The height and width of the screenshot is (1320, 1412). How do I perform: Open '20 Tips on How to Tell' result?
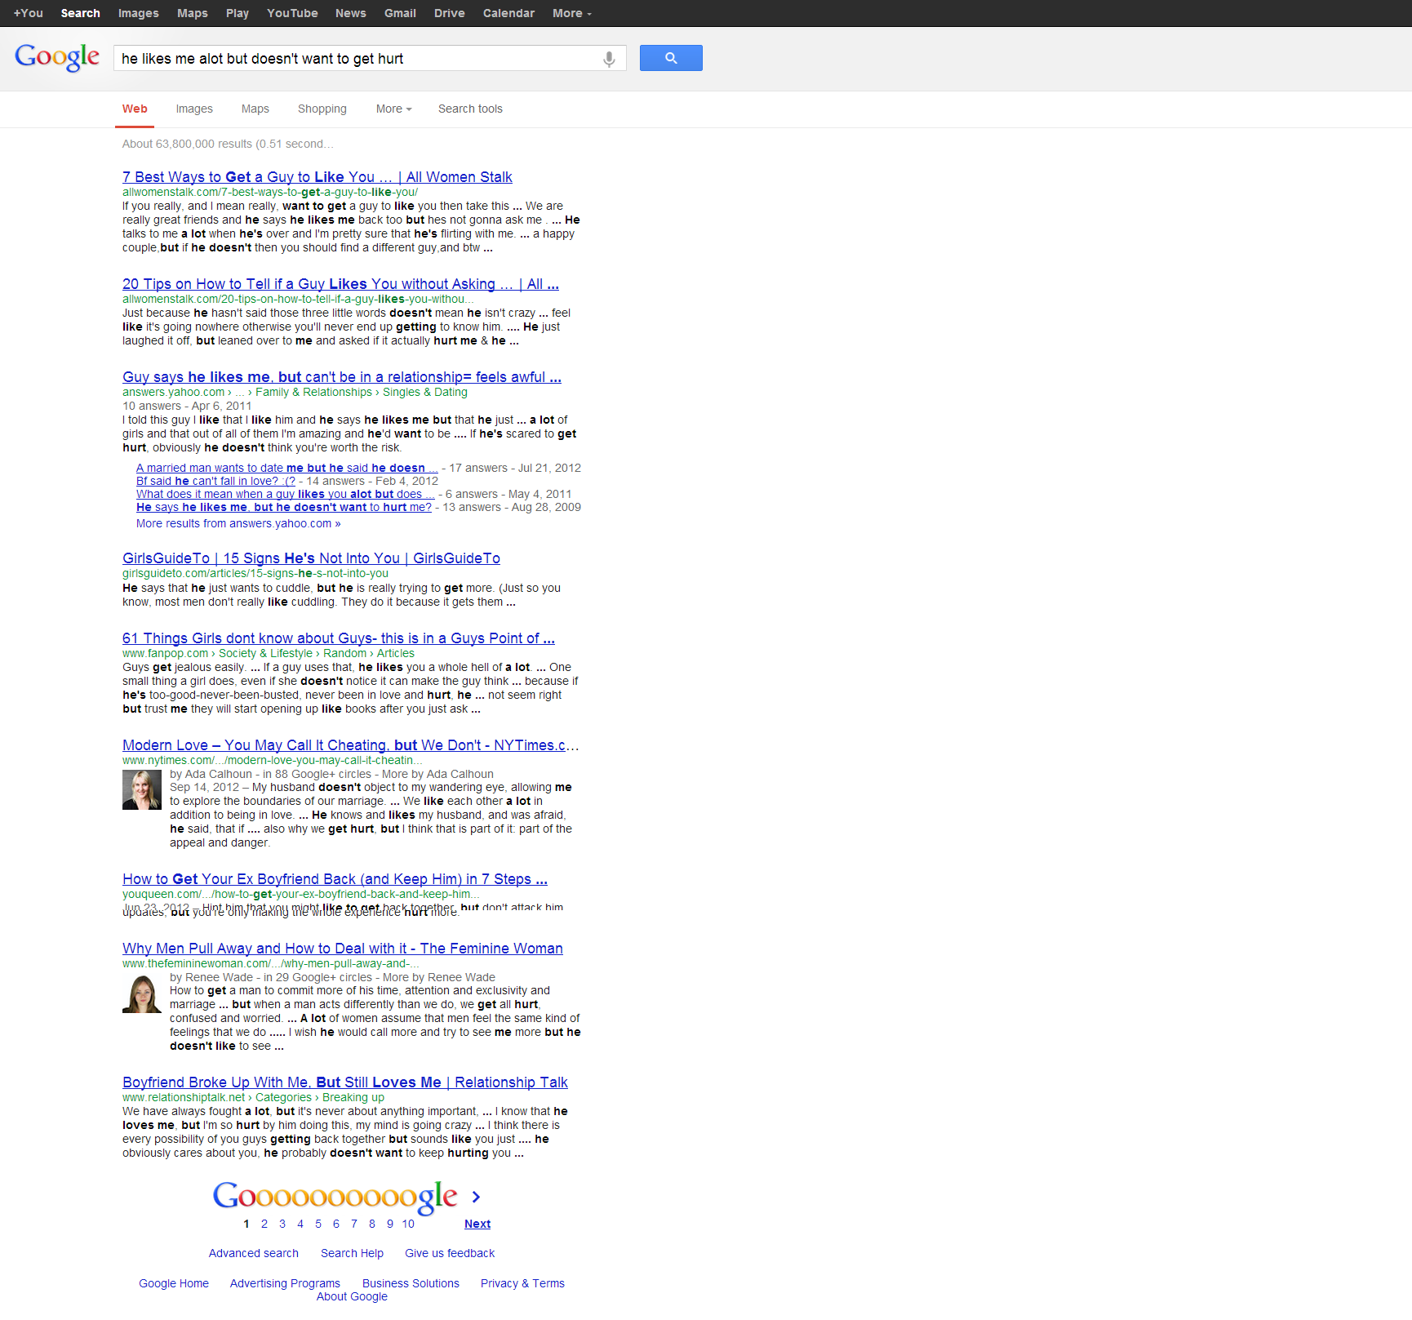click(x=340, y=284)
